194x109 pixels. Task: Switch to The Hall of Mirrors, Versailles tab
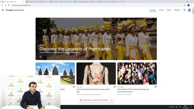(109, 2)
